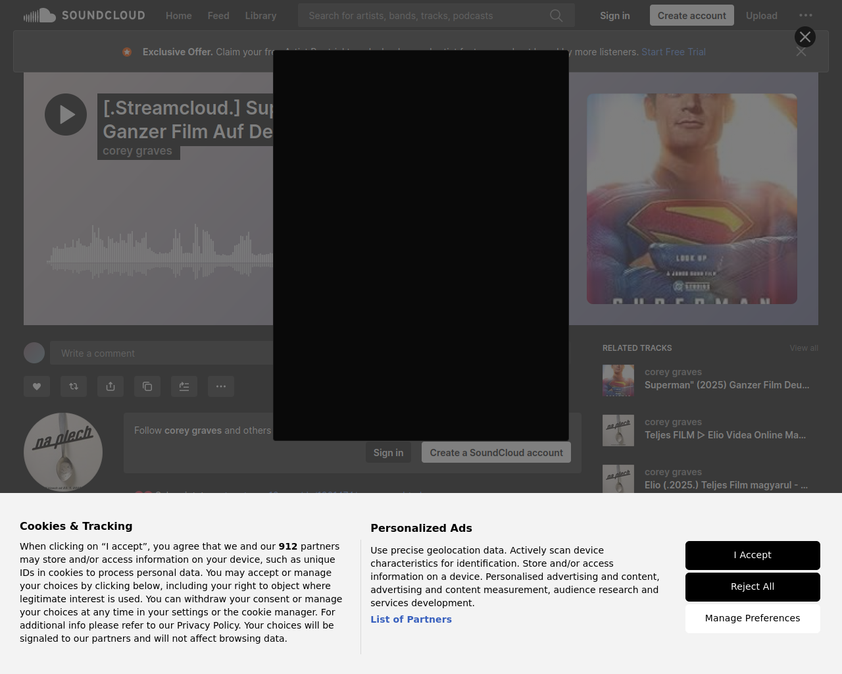This screenshot has height=674, width=842.
Task: Repost the track
Action: pos(74,386)
